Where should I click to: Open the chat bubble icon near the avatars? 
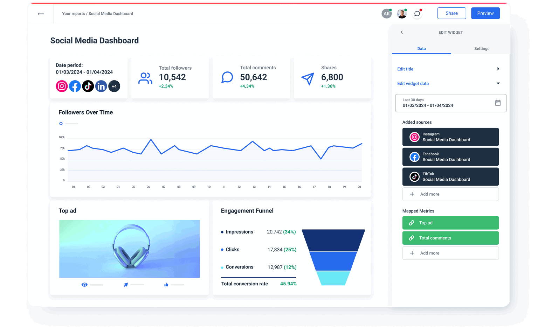coord(417,14)
